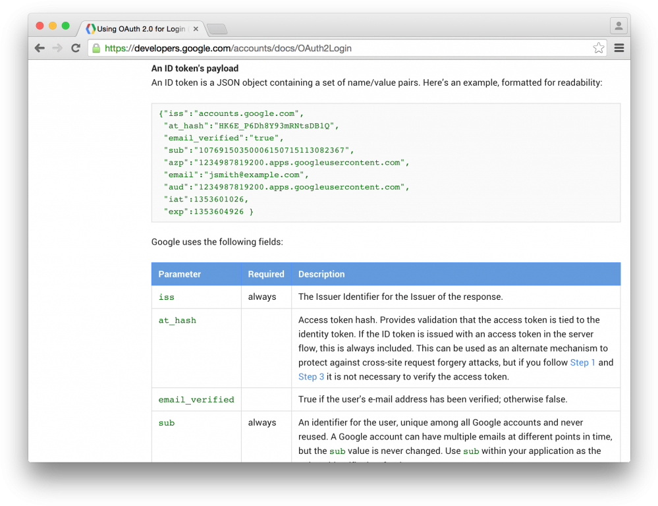Open the Step 3 link
Screen dimensions: 658x506
pos(311,376)
